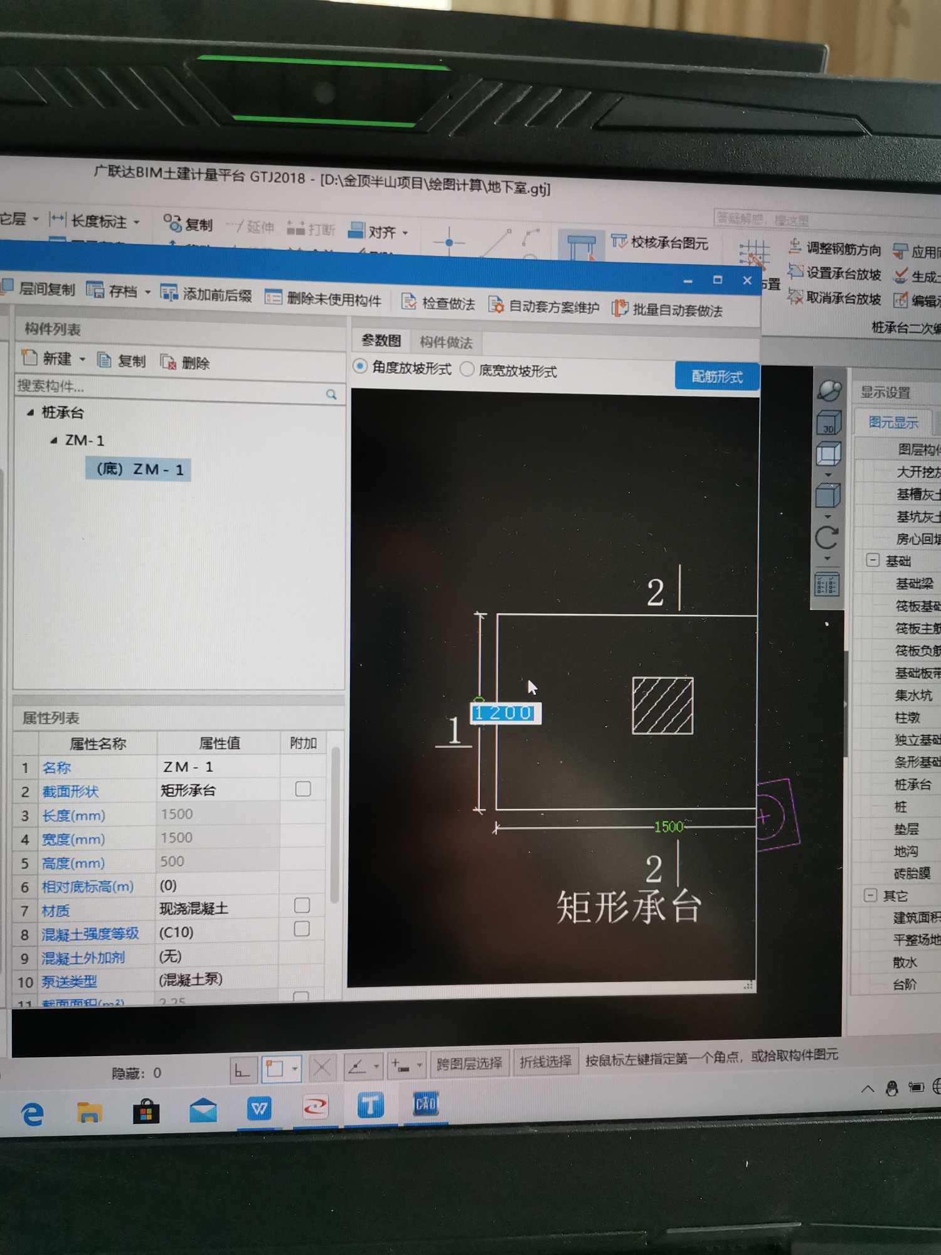Click the 删除 delete component icon
Screen dimensions: 941x1255
coord(168,362)
